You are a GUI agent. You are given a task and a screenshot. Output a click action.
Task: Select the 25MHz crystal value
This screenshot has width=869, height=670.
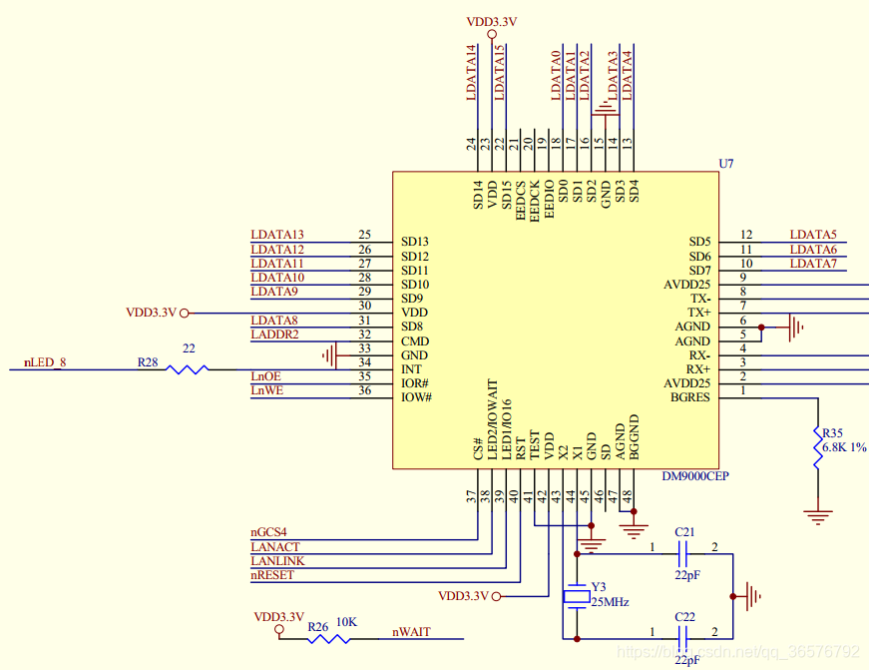pyautogui.click(x=610, y=602)
